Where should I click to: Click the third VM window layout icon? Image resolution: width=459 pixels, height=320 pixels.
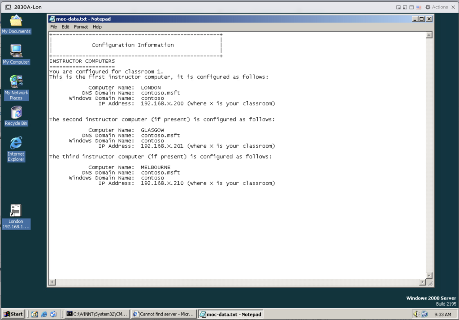411,7
